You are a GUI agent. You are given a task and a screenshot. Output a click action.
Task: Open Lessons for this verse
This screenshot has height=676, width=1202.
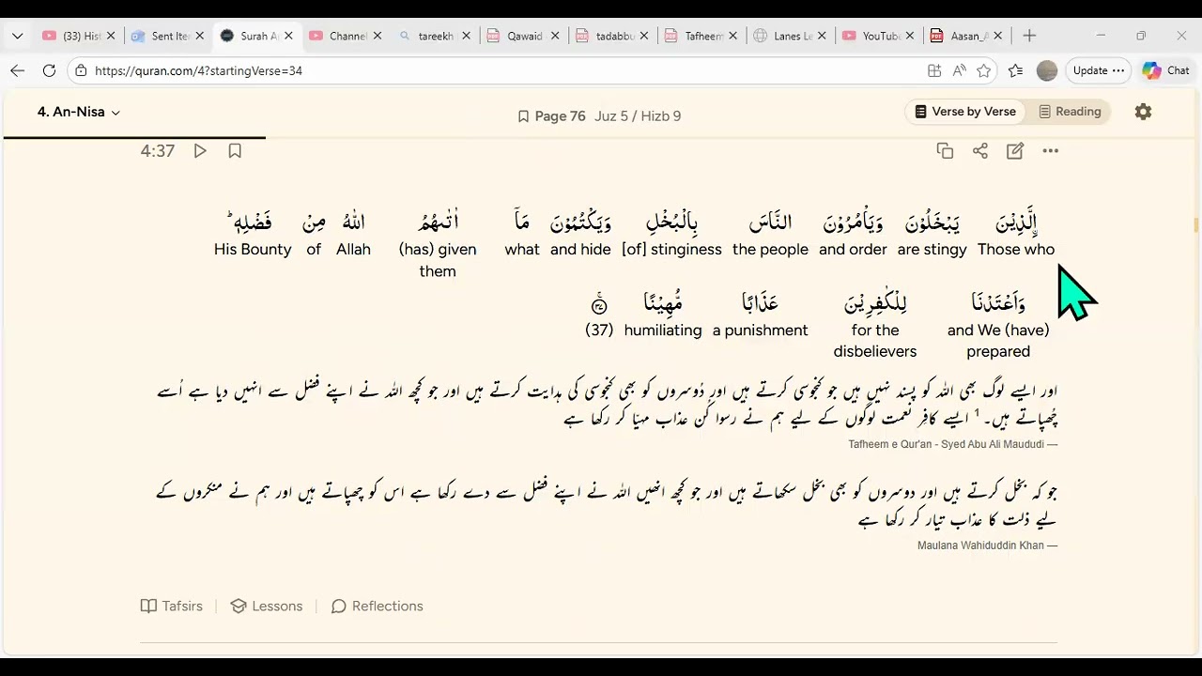pos(267,607)
